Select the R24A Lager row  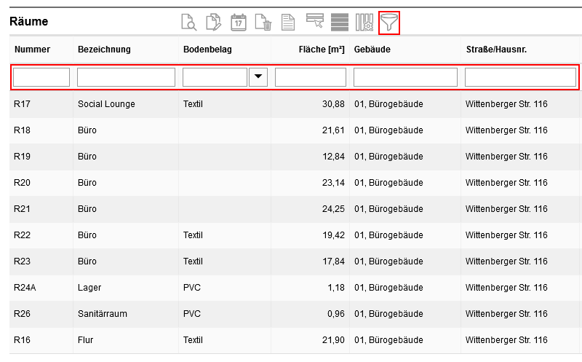(x=89, y=288)
